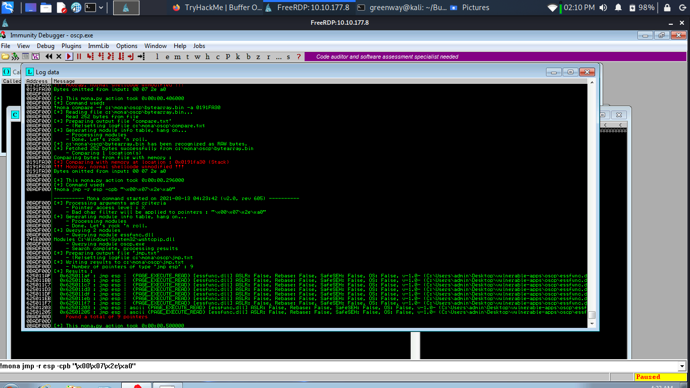The image size is (690, 388).
Task: Pause execution using the pause icon
Action: pos(79,57)
